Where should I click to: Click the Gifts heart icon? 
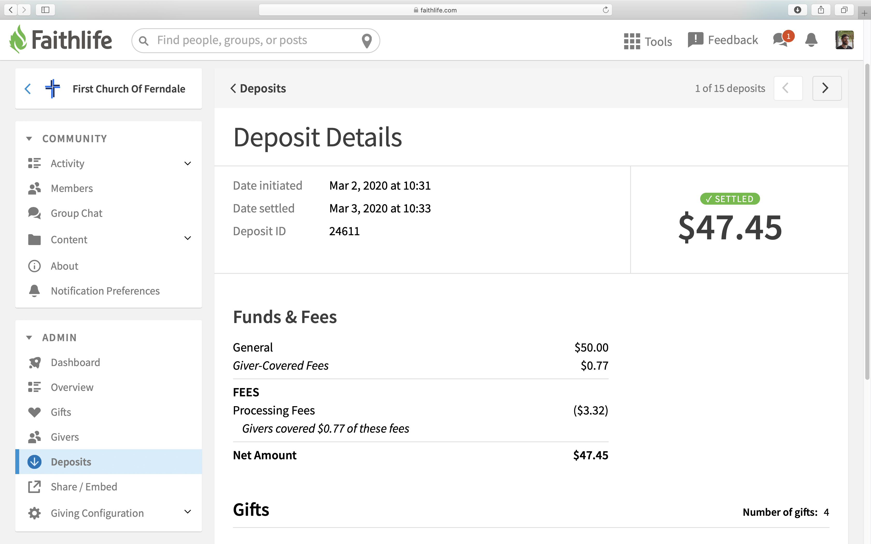[34, 412]
